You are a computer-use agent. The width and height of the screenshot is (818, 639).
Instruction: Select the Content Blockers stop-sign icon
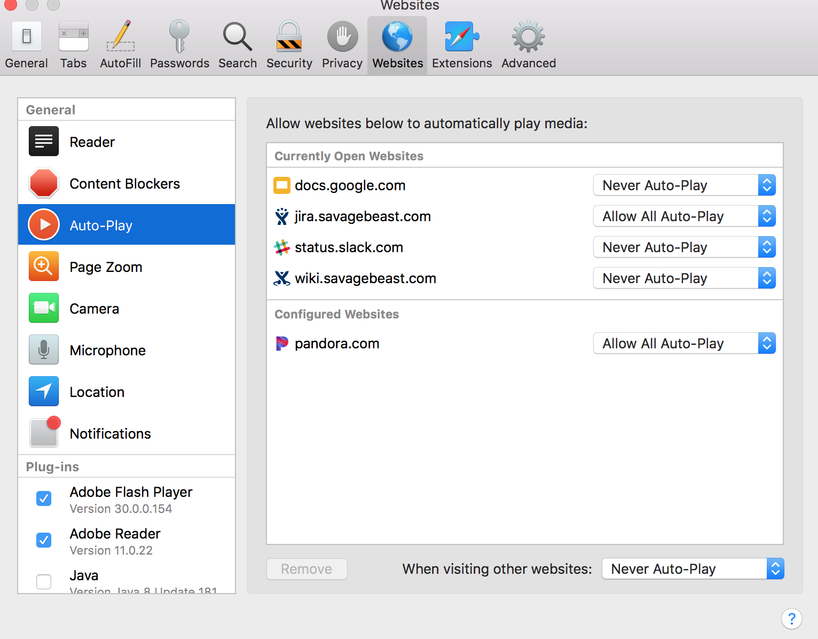pos(44,184)
